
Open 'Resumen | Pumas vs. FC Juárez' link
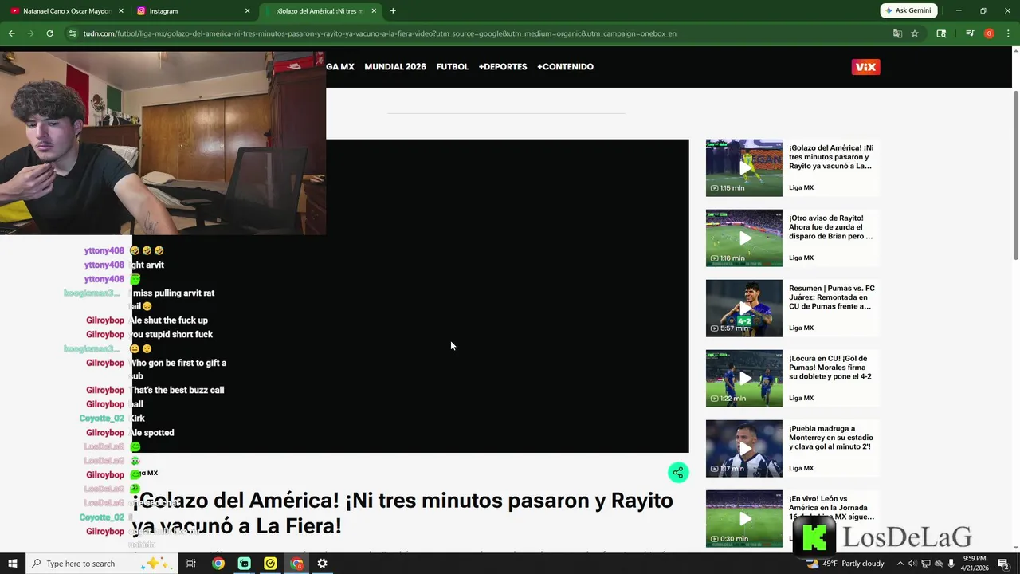pos(832,297)
